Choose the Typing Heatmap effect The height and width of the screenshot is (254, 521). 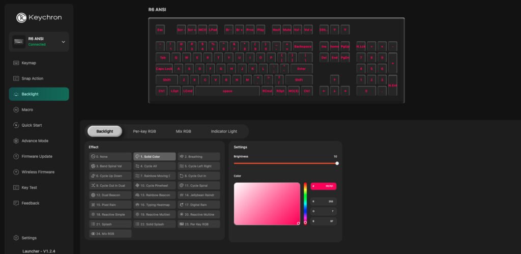coord(155,205)
